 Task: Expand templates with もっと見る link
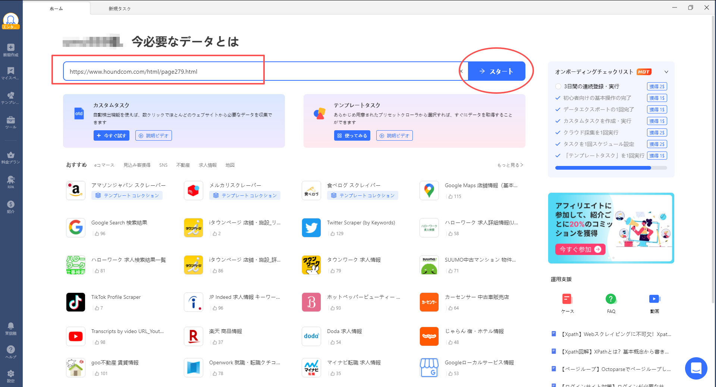click(x=510, y=165)
